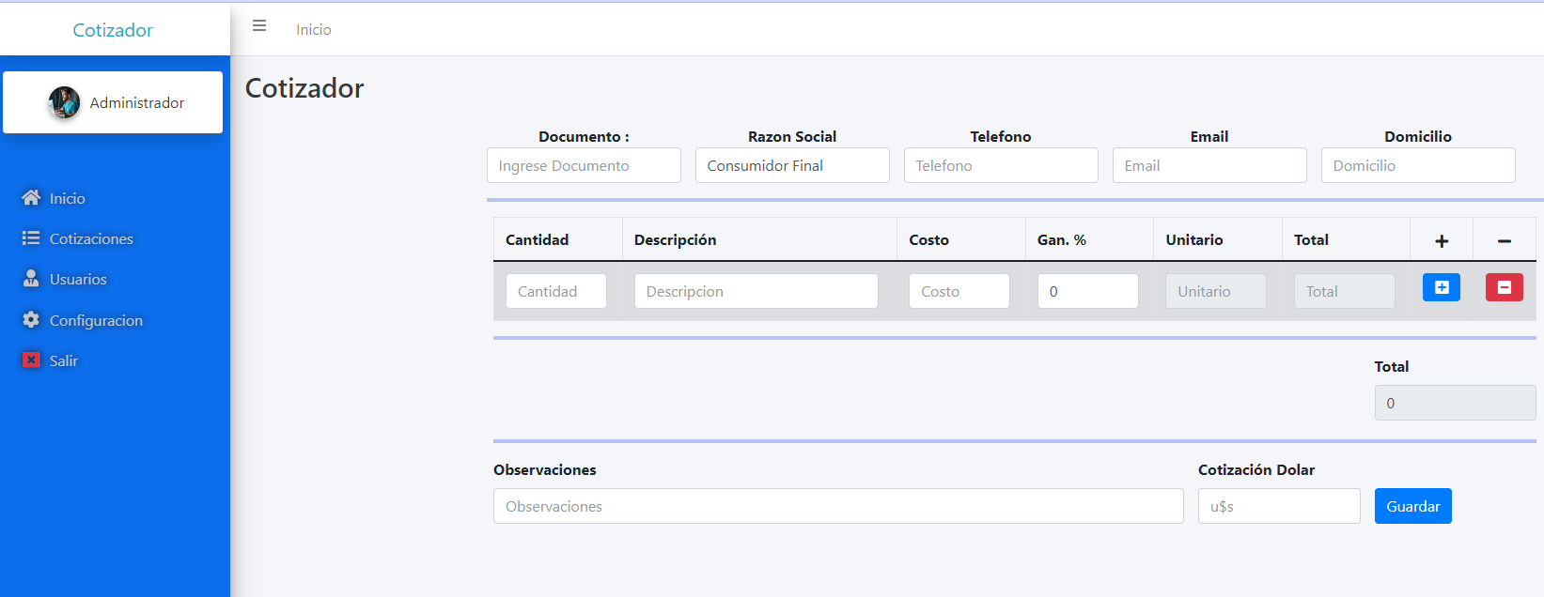Image resolution: width=1544 pixels, height=597 pixels.
Task: Click the Administrador avatar picture
Action: coord(64,102)
